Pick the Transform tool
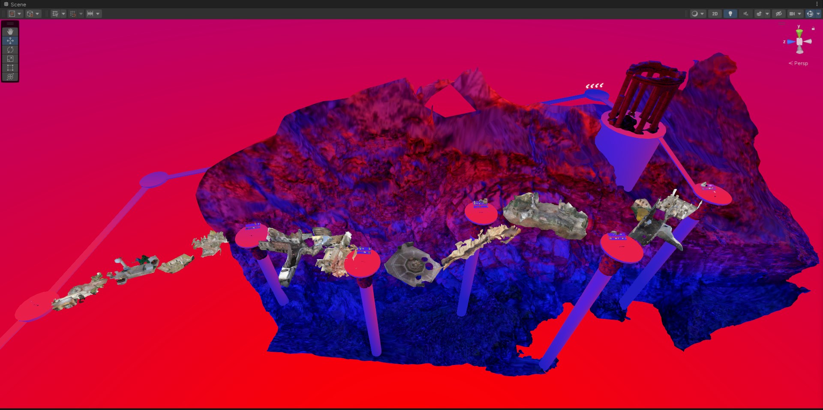The height and width of the screenshot is (410, 823). (10, 77)
